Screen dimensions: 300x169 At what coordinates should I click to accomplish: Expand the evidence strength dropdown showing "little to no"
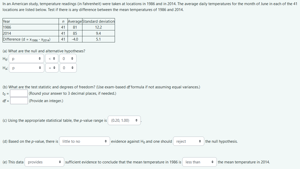pyautogui.click(x=84, y=141)
